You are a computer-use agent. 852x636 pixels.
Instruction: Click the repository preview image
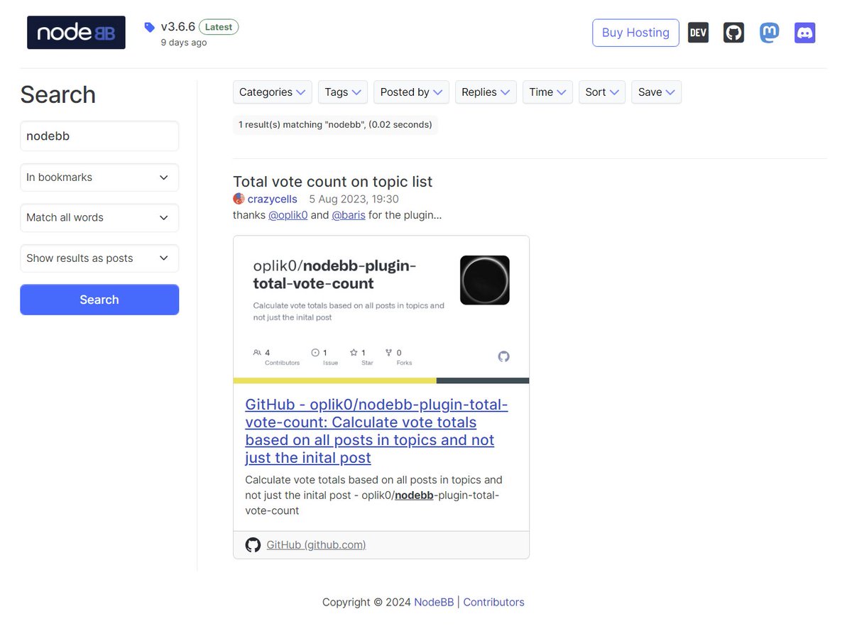click(381, 309)
